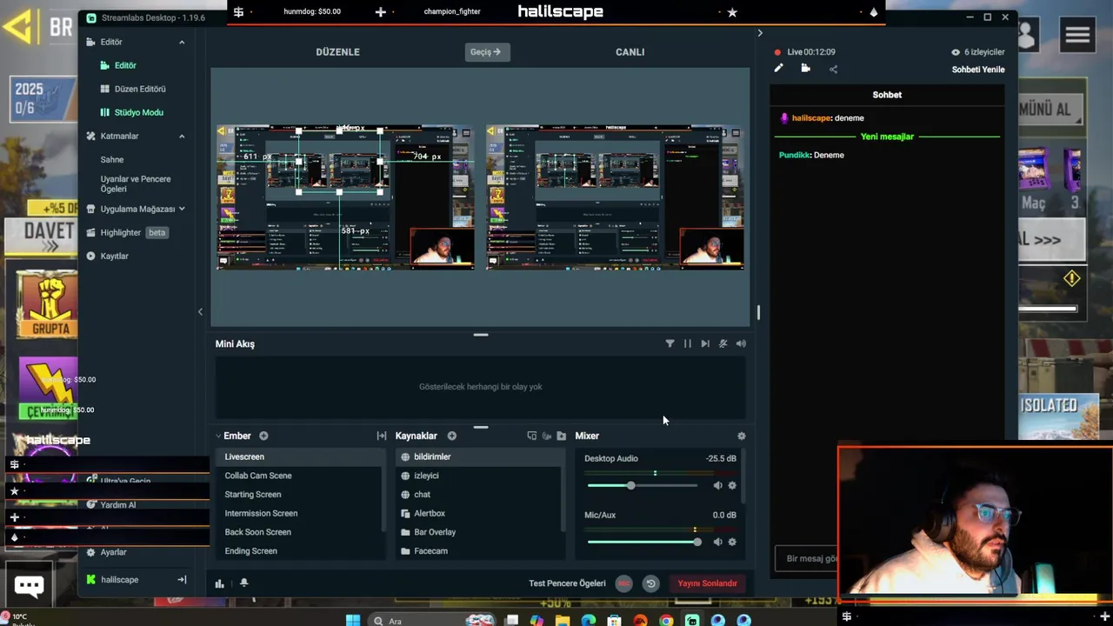Viewport: 1113px width, 626px height.
Task: Add a new scene next to Ember
Action: click(x=263, y=436)
